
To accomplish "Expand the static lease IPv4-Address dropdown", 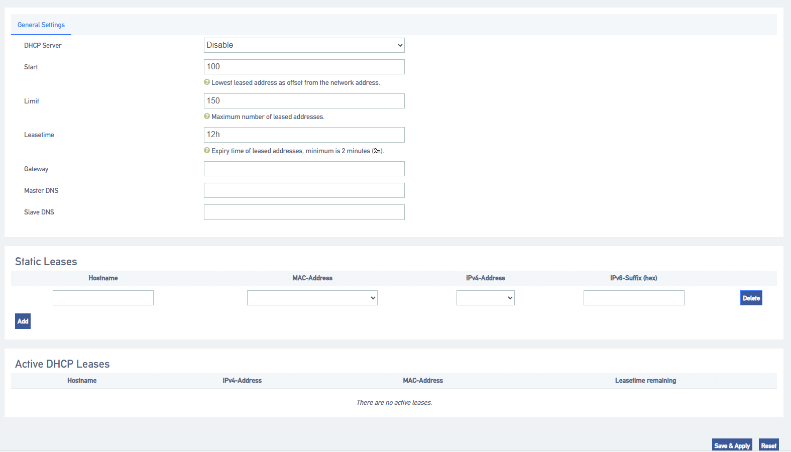I will [486, 298].
